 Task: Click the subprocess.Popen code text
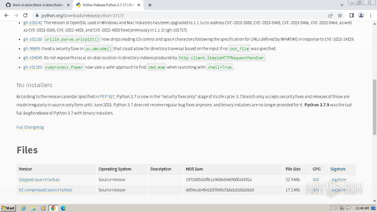pos(64,67)
